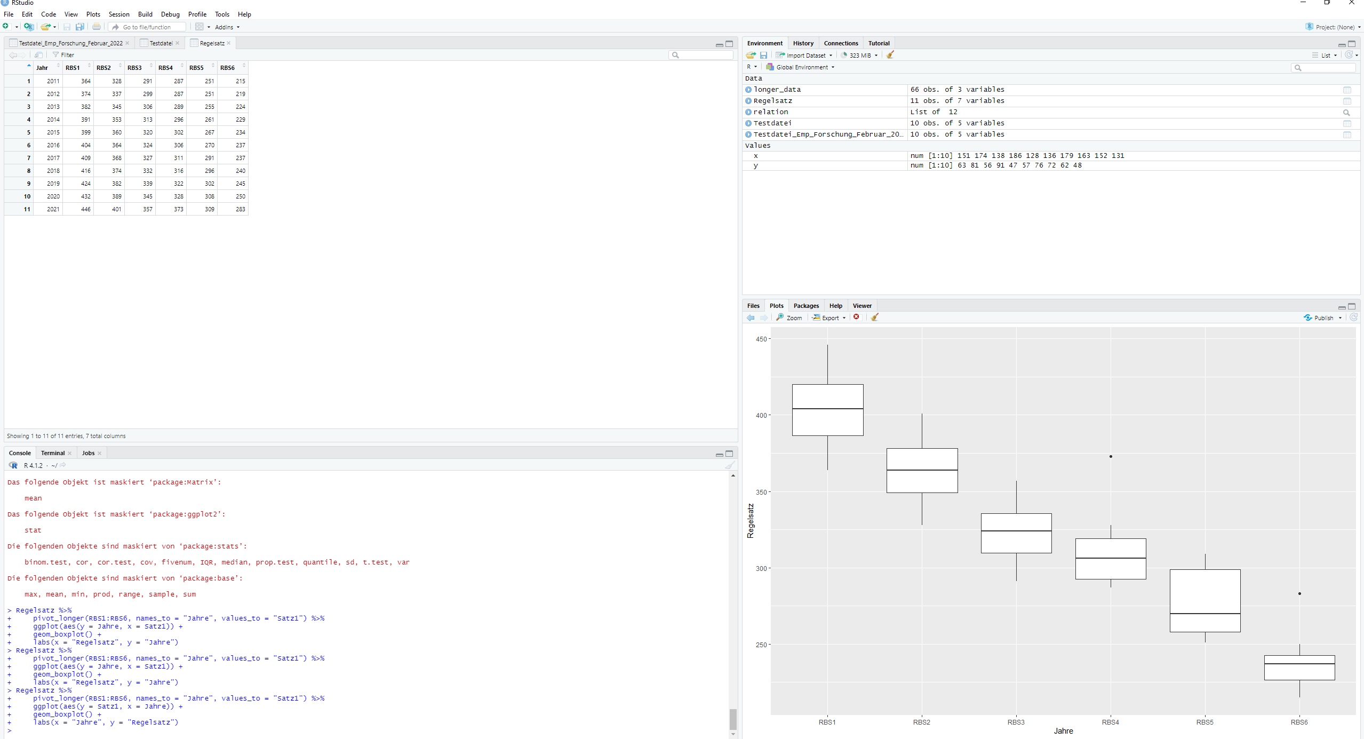This screenshot has height=739, width=1364.
Task: Click the Save workspace icon in Environment
Action: pos(763,55)
